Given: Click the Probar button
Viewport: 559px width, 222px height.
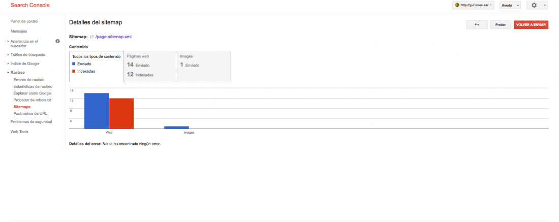Looking at the screenshot, I should point(501,24).
